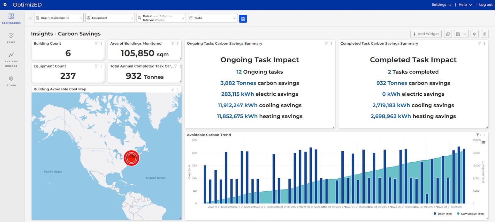Expand save options arrow beside dashboard save
Viewport: 495px width, 222px height.
coord(465,34)
